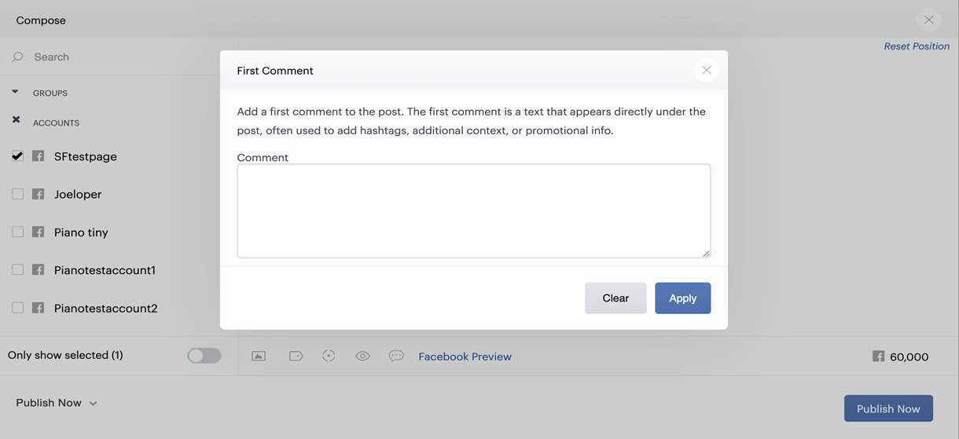
Task: Open the first comment speech bubble icon
Action: [x=396, y=356]
